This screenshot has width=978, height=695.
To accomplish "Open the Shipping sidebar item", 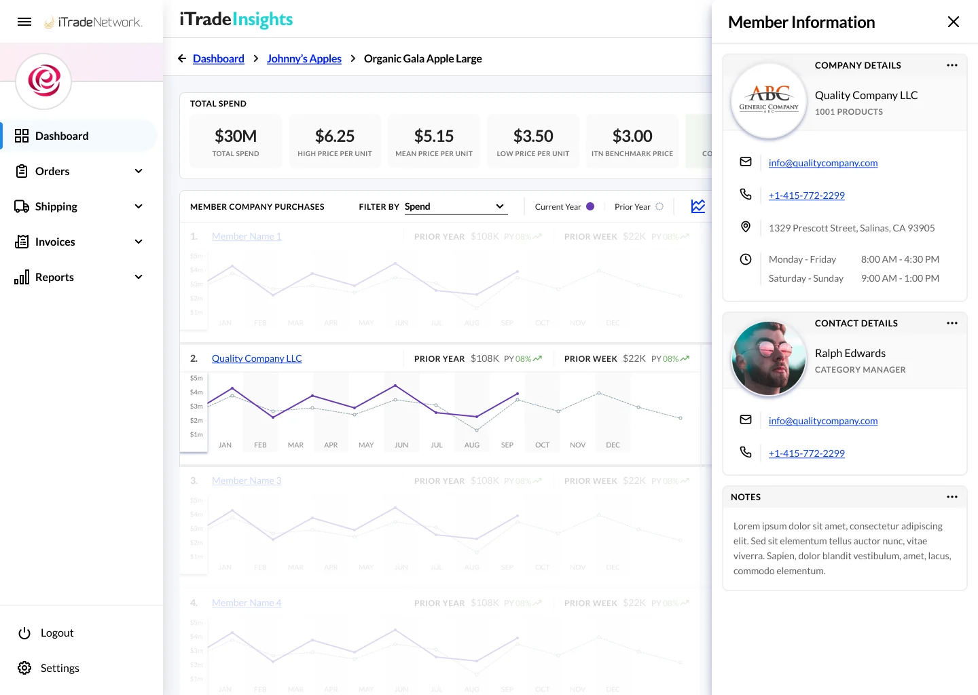I will [79, 206].
